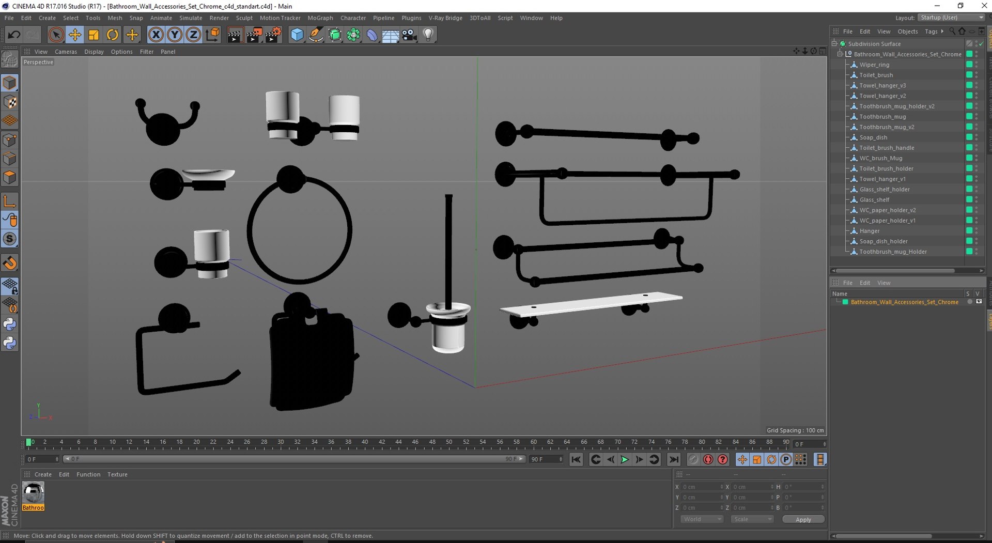Activate the Move tool in toolbar
This screenshot has height=543, width=992.
75,35
